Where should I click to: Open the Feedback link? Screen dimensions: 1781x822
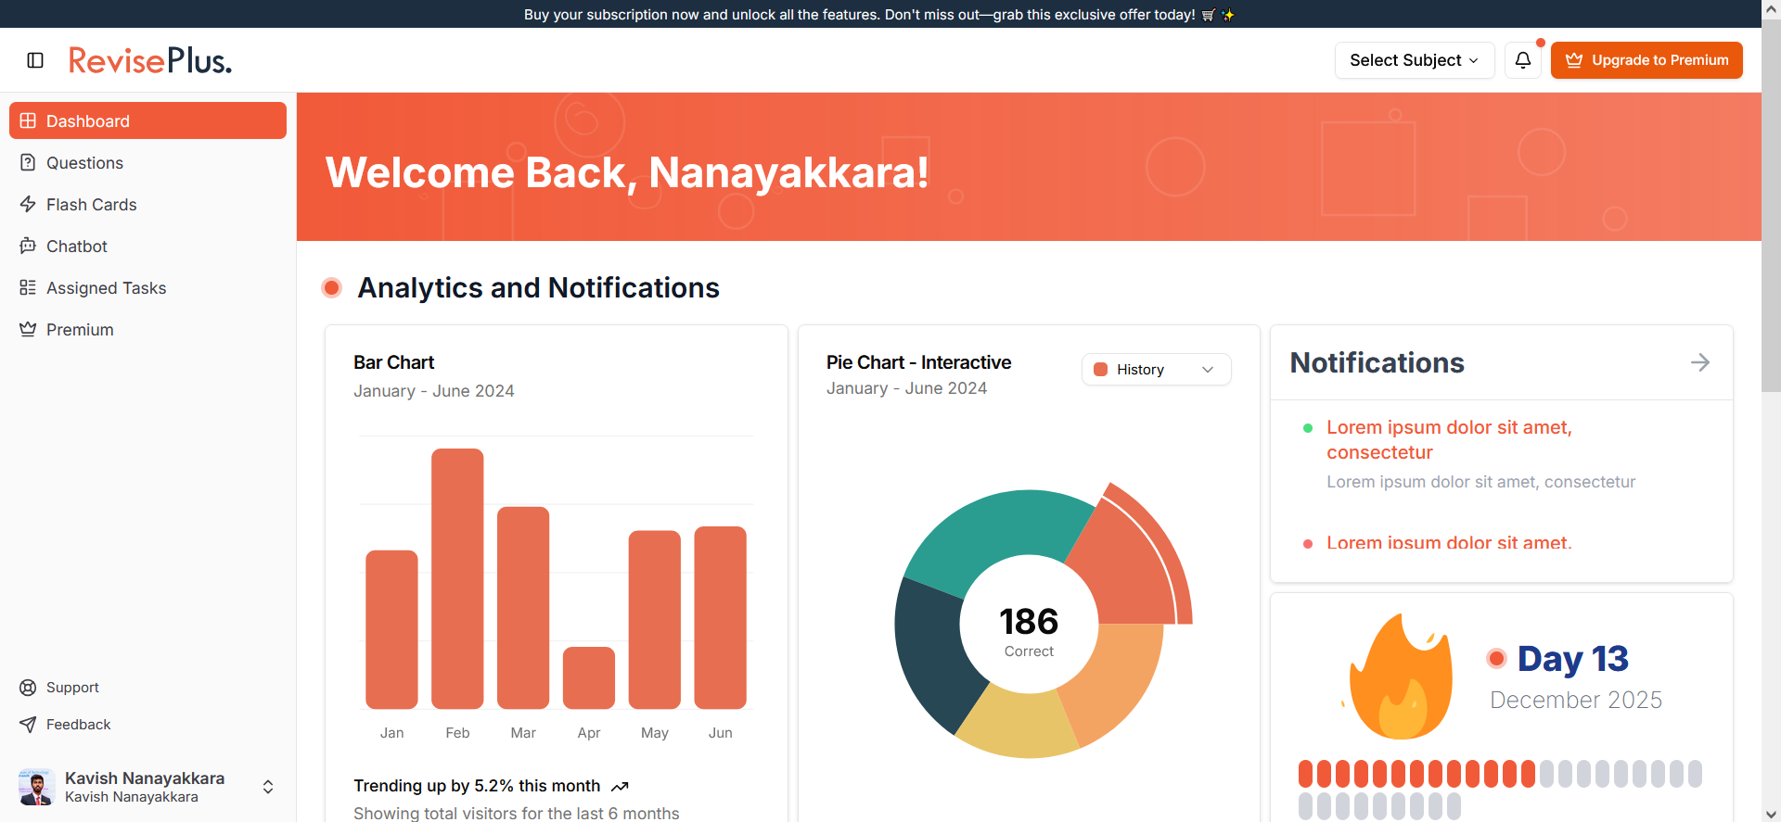click(x=78, y=725)
